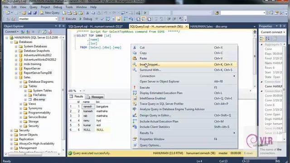This screenshot has height=163, width=290.
Task: Open the Query menu
Action: click(x=33, y=7)
